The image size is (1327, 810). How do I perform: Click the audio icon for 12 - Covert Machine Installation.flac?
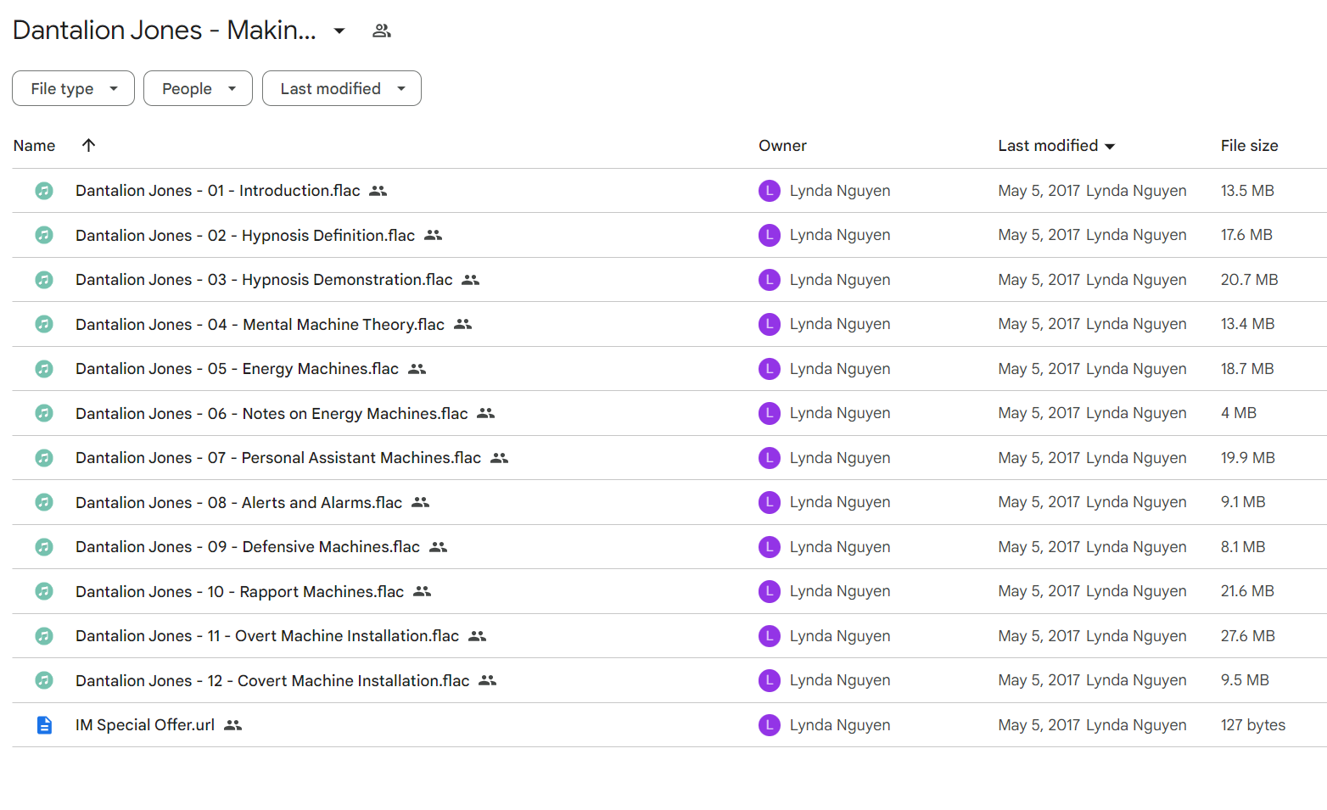pyautogui.click(x=44, y=680)
